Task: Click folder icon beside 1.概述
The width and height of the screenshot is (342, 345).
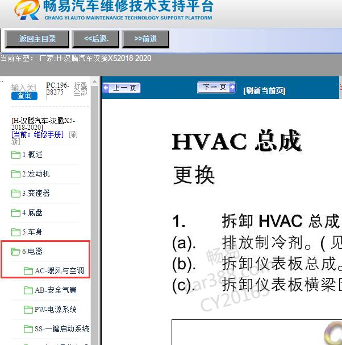Action: point(16,155)
